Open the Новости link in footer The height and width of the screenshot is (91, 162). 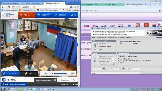pyautogui.click(x=64, y=84)
